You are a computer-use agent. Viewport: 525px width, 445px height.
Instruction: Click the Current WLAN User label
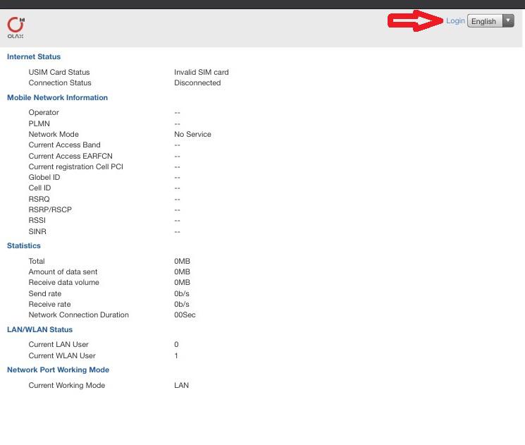point(62,355)
